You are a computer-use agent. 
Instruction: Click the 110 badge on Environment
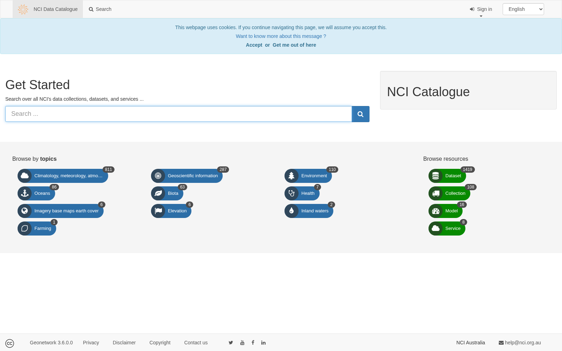[x=332, y=170]
